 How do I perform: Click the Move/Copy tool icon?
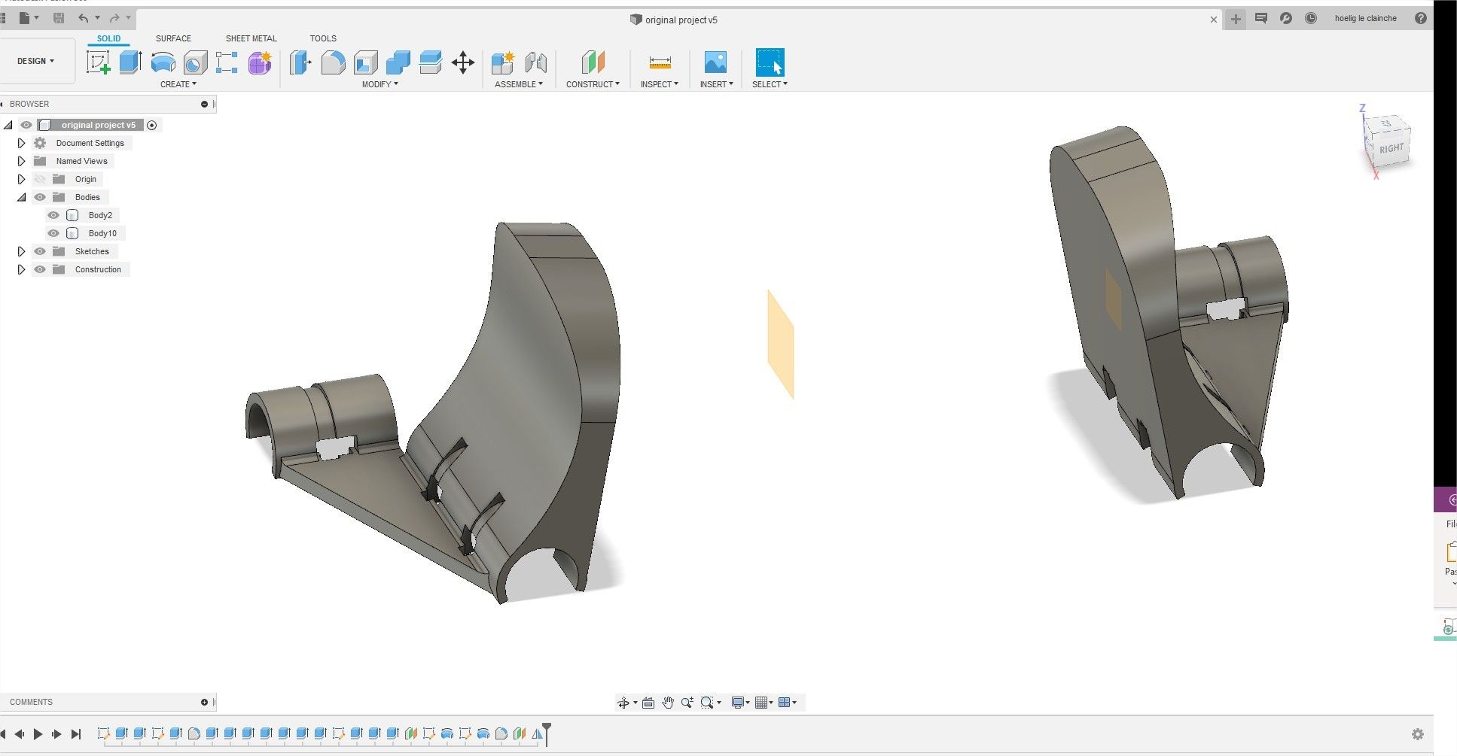(x=462, y=63)
